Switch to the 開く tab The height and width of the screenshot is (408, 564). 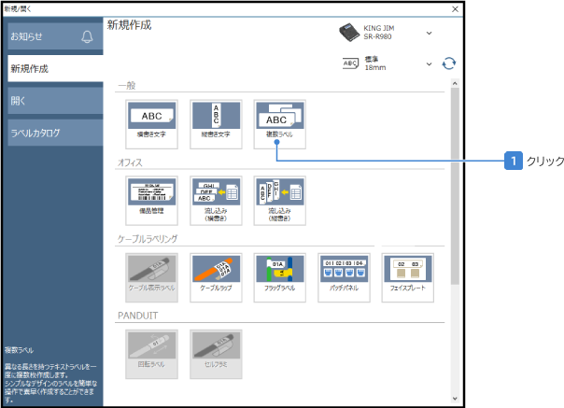point(50,101)
